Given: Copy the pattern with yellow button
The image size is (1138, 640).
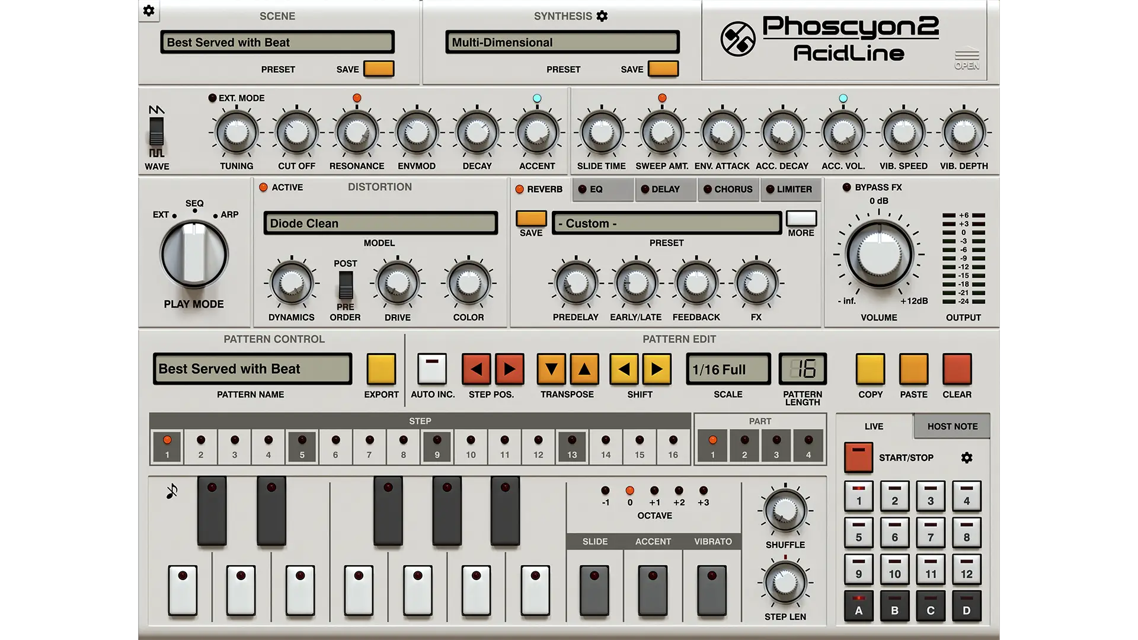Looking at the screenshot, I should point(870,369).
